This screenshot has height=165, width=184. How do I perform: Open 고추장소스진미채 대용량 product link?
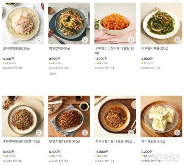click(x=114, y=51)
